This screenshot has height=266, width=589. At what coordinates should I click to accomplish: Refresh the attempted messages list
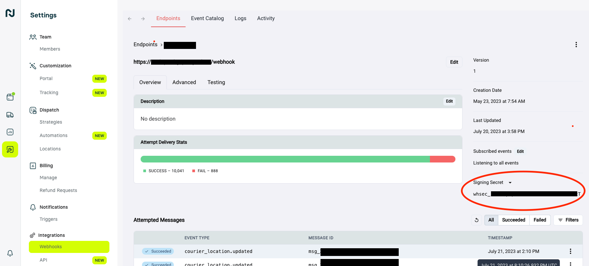(x=477, y=220)
